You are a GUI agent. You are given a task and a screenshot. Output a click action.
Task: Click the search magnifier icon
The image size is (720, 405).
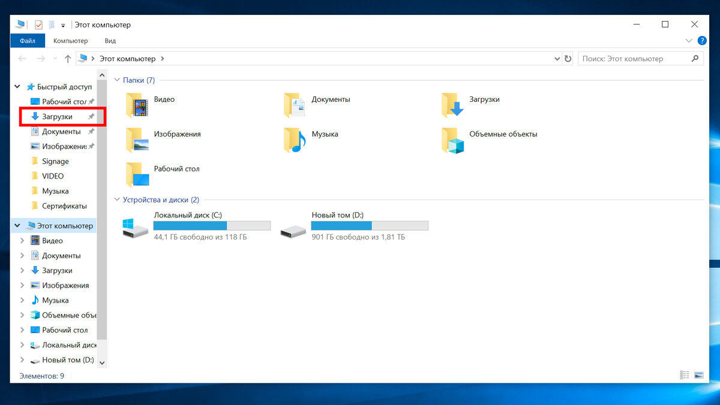tap(695, 59)
